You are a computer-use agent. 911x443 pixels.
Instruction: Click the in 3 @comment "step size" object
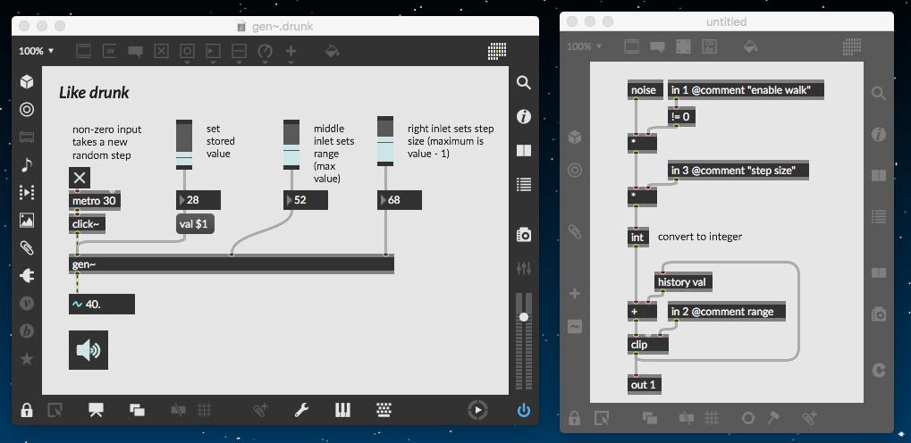coord(738,170)
